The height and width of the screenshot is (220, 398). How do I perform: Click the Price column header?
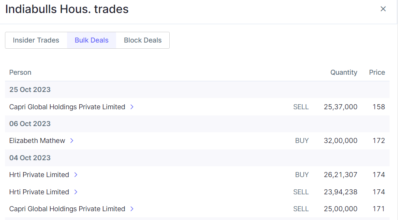377,72
